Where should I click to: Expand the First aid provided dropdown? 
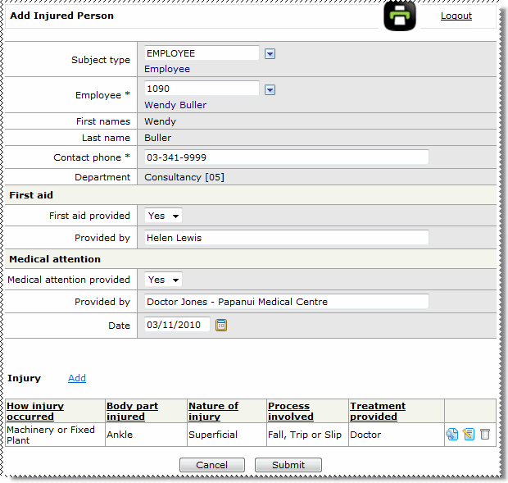click(x=163, y=216)
